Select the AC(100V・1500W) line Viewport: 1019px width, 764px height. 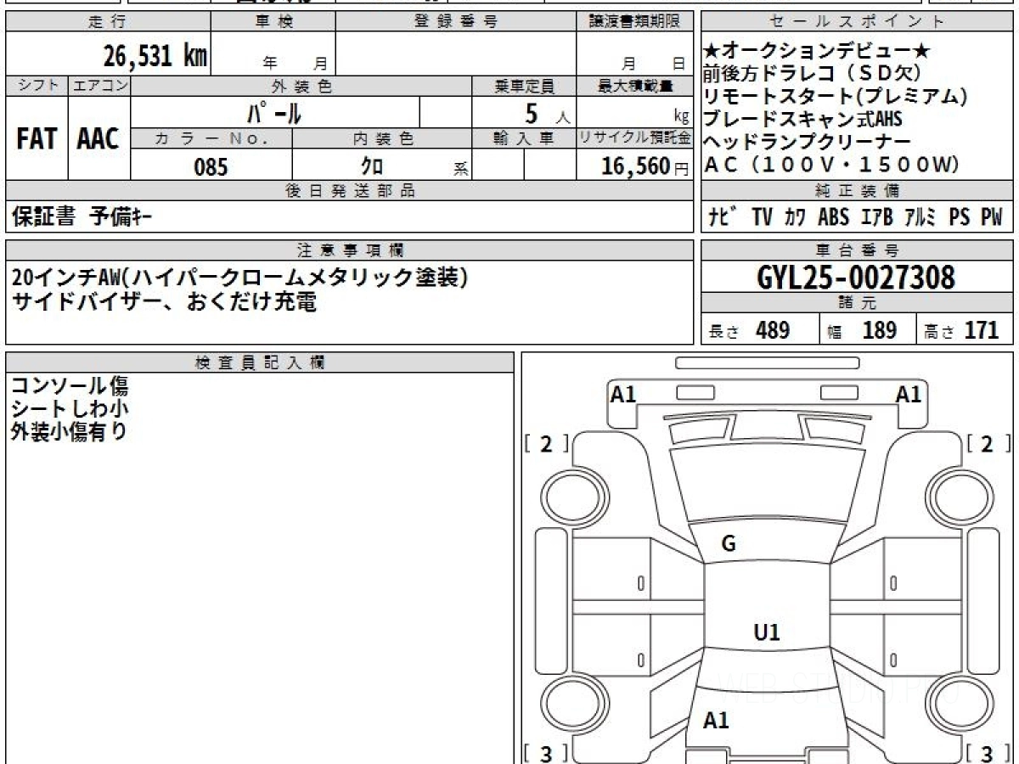tap(831, 164)
